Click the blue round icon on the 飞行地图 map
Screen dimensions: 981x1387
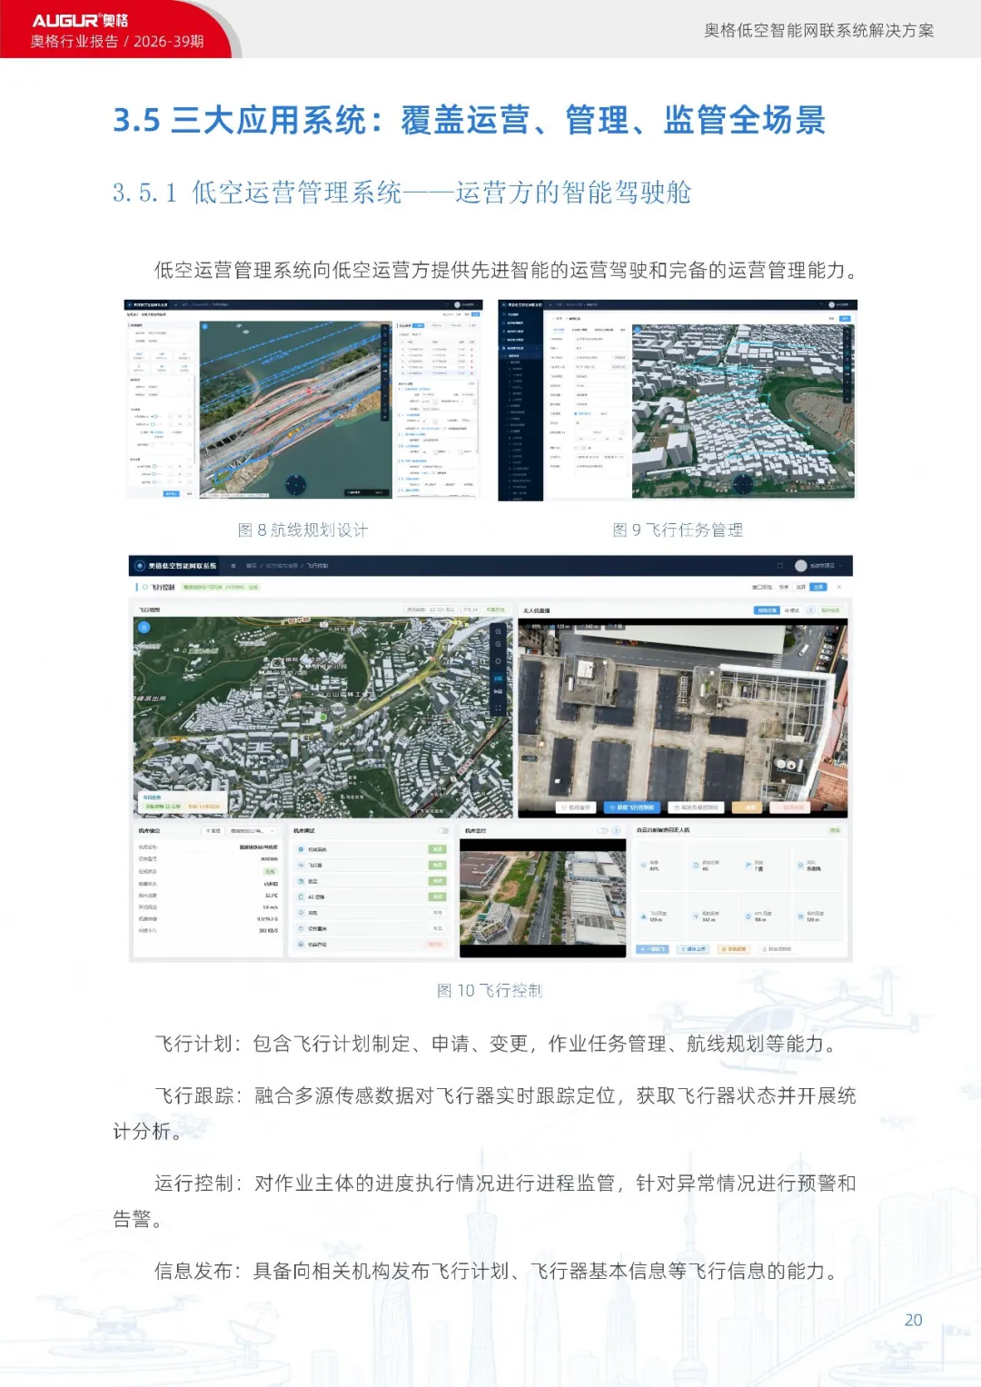coord(144,627)
